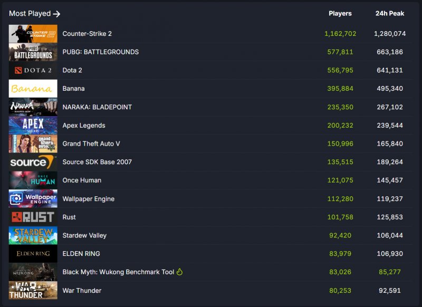This screenshot has height=307, width=422.
Task: Select the Apex Legends capsule image
Action: click(33, 125)
